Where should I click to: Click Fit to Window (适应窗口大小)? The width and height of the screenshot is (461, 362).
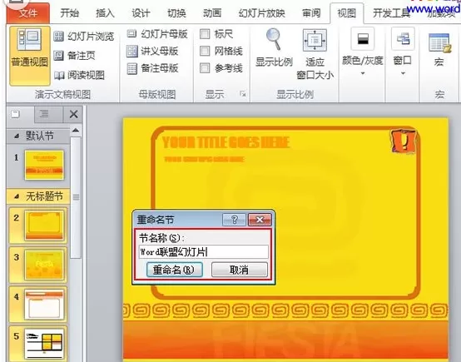coord(315,55)
